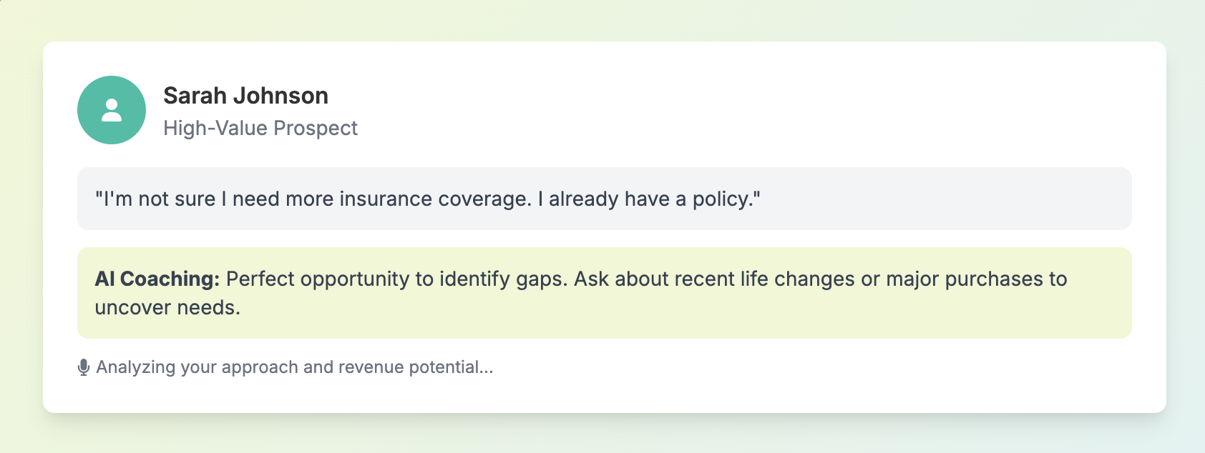This screenshot has height=453, width=1205.
Task: Click 'Perfect opportunity to identify gaps' sentence
Action: (396, 279)
